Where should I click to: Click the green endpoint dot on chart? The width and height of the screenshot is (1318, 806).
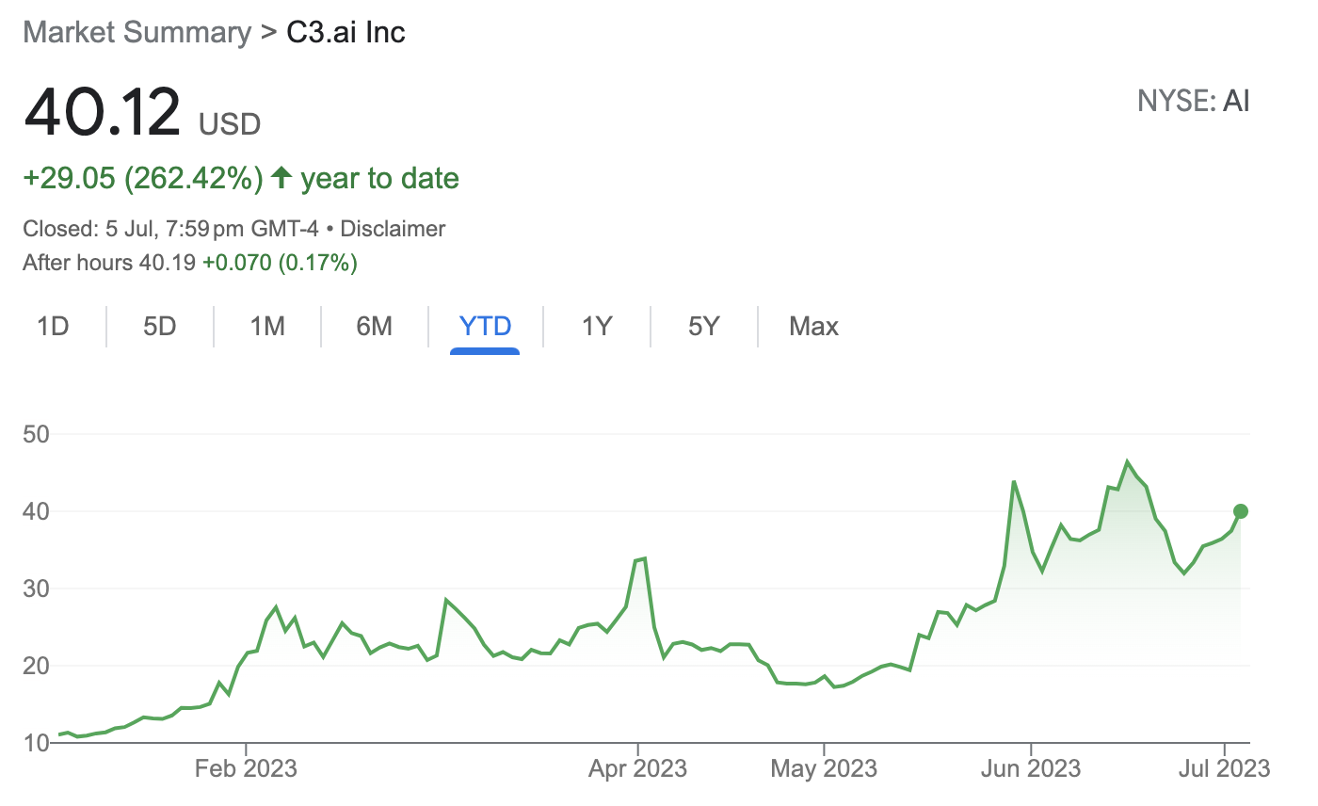[x=1241, y=511]
